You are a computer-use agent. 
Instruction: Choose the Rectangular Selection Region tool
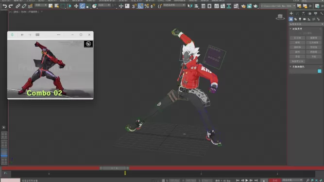(63, 6)
